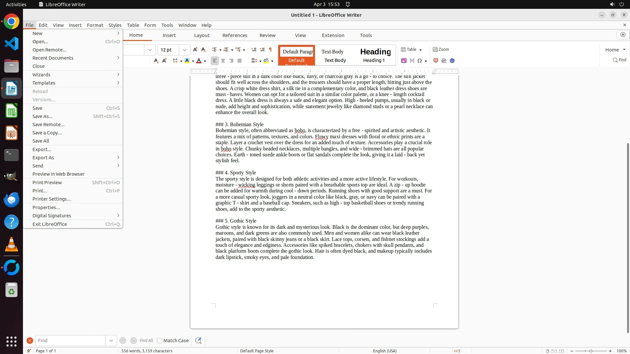Click the Find and Replace icon
The height and width of the screenshot is (354, 630).
(x=198, y=341)
